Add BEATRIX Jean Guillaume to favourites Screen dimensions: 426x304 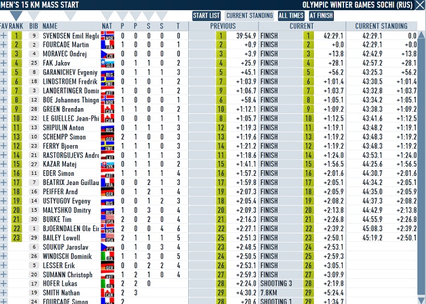click(x=3, y=182)
